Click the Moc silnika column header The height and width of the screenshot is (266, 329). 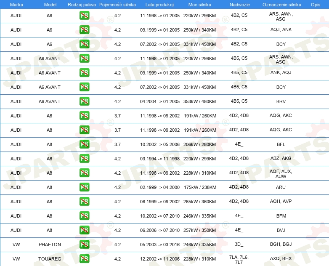coord(200,5)
